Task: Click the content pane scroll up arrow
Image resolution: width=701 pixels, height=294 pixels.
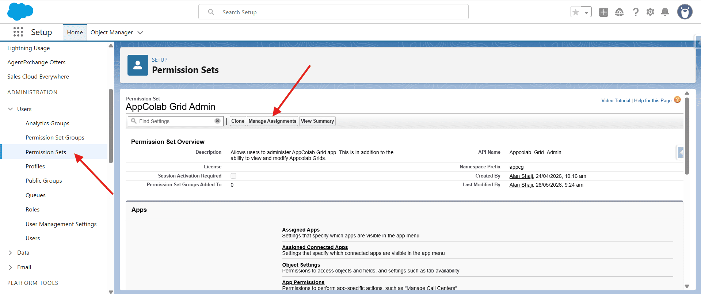Action: point(687,93)
